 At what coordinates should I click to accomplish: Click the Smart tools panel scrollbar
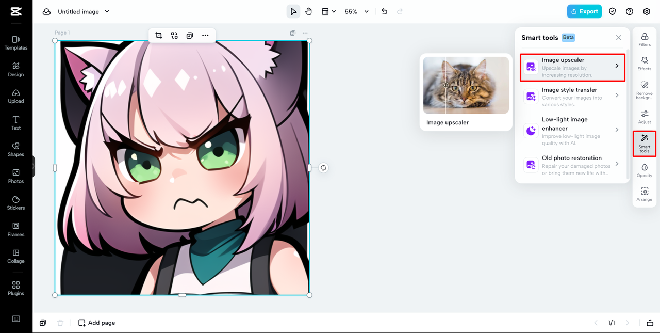[x=628, y=114]
